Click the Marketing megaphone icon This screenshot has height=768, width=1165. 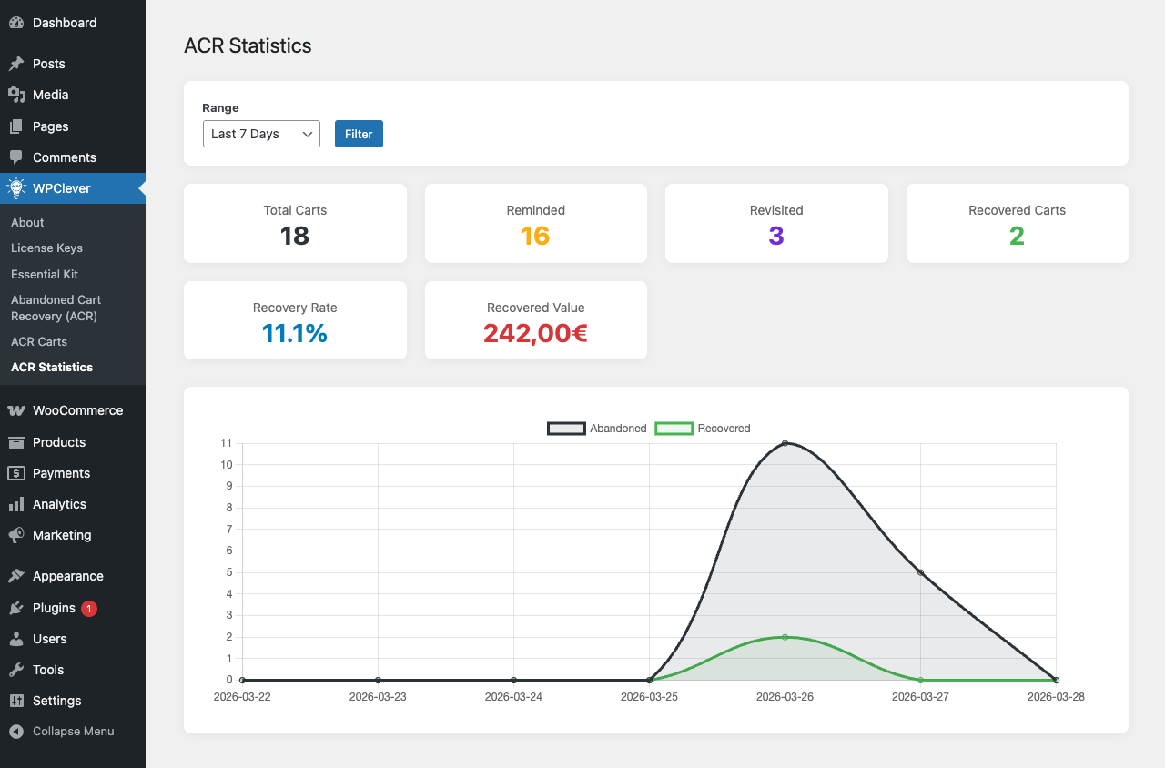click(16, 535)
